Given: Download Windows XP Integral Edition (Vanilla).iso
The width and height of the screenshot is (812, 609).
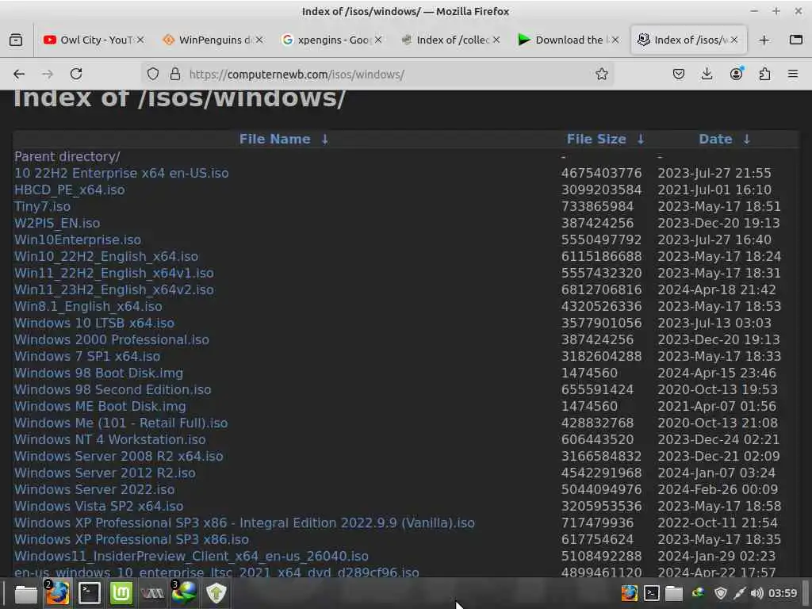Looking at the screenshot, I should (x=244, y=523).
